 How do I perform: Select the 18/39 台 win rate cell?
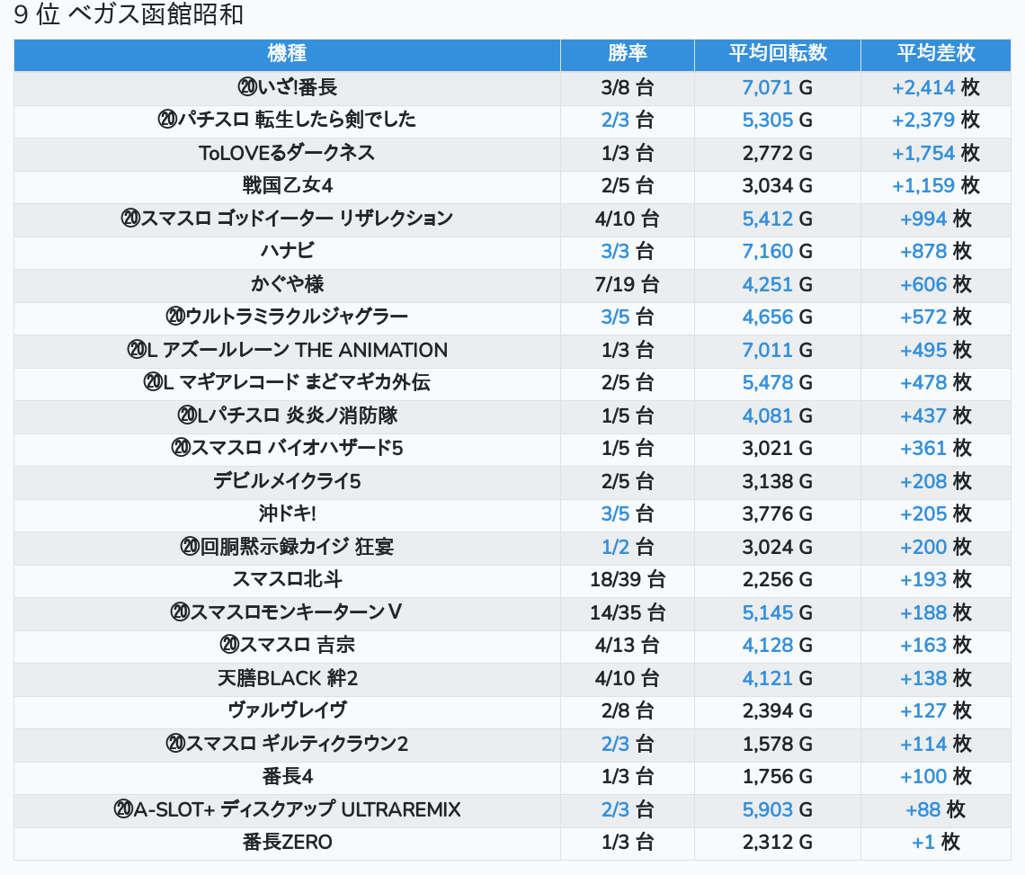tap(627, 580)
